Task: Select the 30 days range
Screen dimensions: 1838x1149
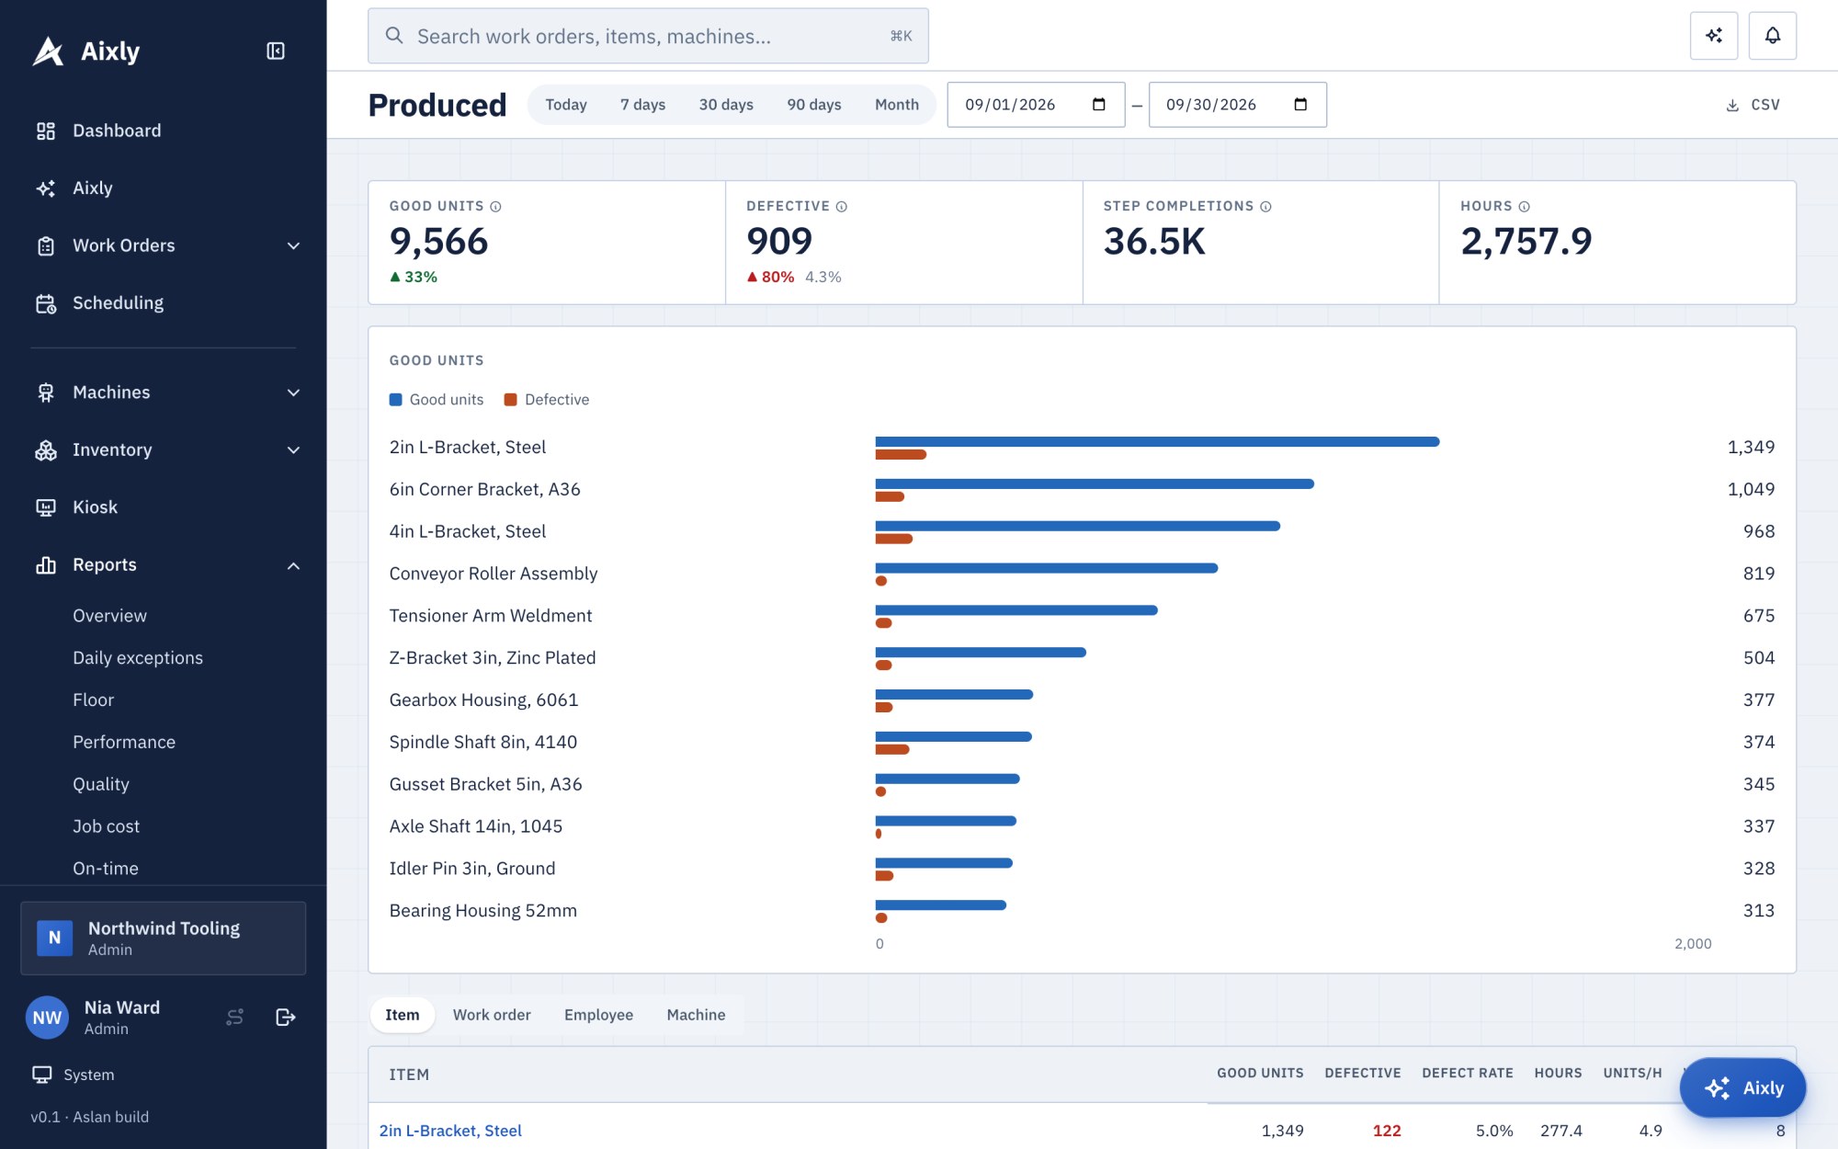Action: coord(726,105)
